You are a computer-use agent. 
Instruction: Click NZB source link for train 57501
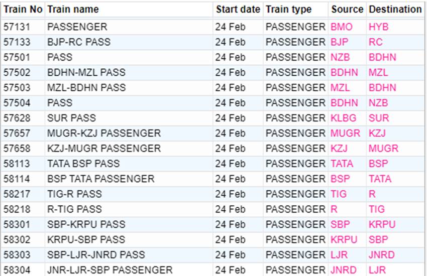[x=340, y=57]
